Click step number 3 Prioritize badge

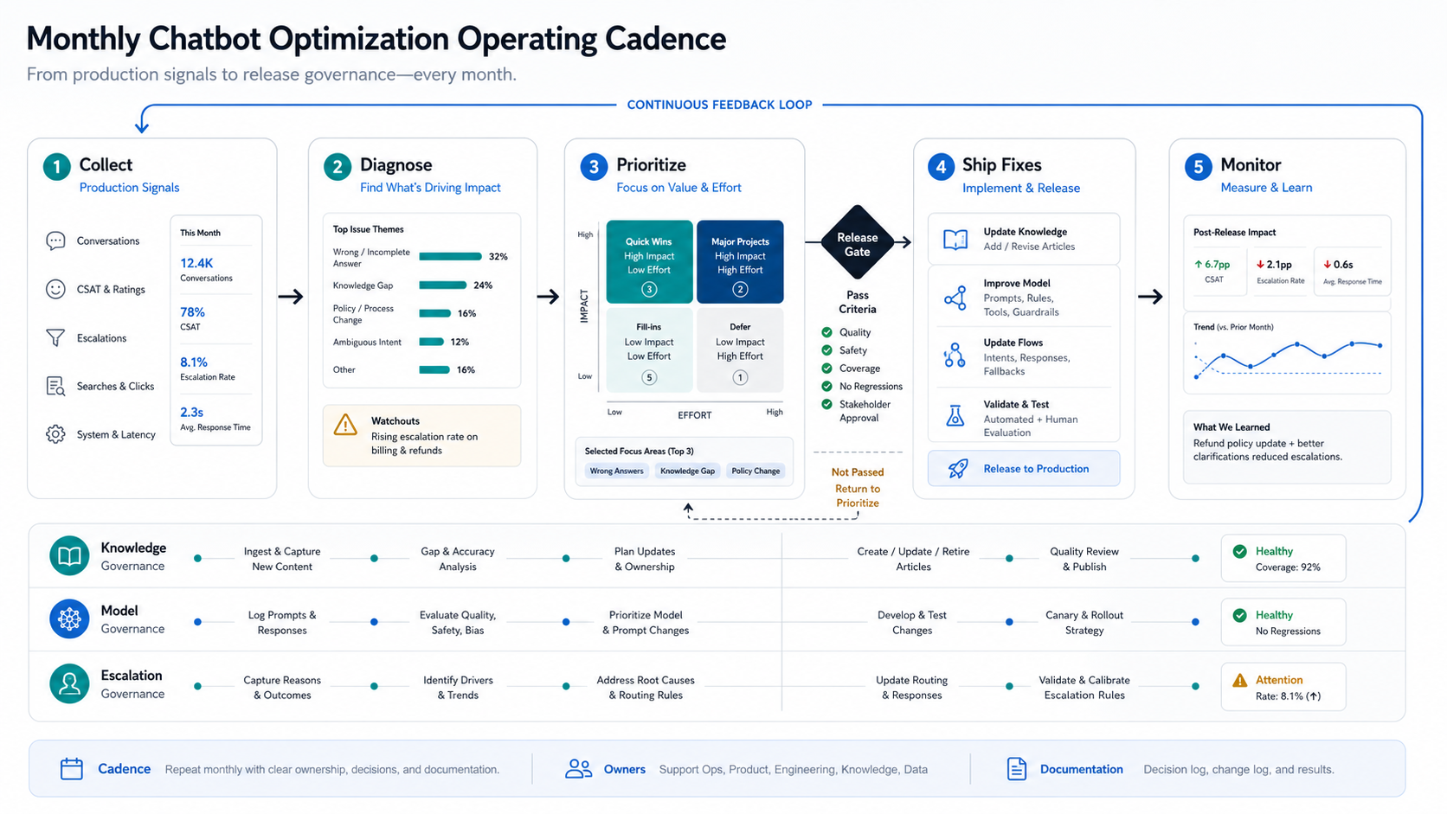(594, 166)
